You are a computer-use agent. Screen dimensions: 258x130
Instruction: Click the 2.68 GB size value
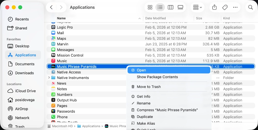(212, 27)
